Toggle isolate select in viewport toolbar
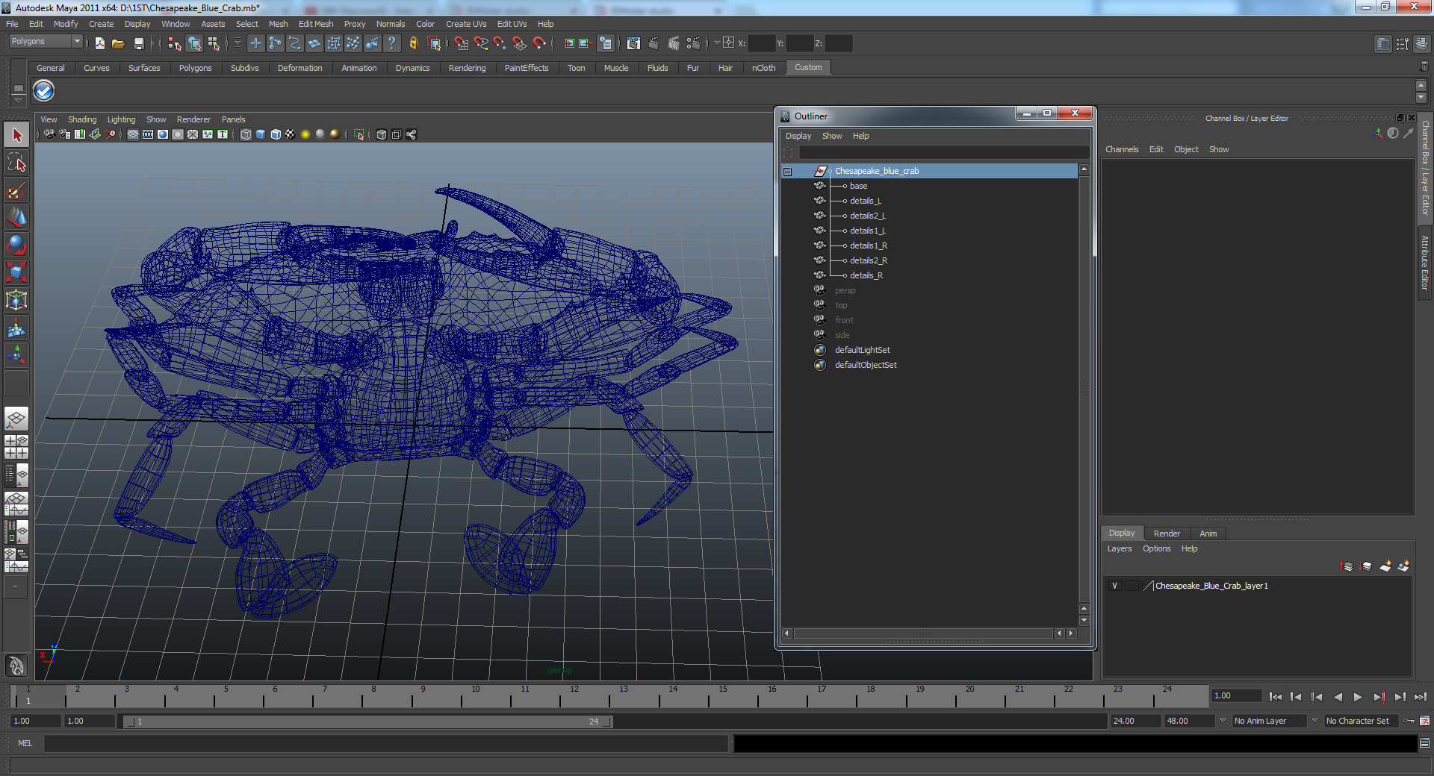1434x776 pixels. [x=358, y=134]
